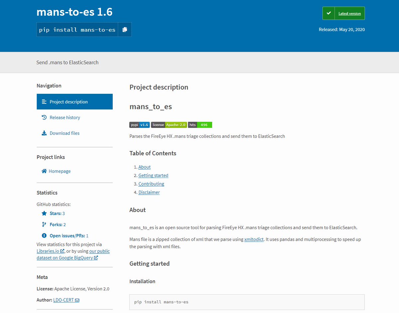The width and height of the screenshot is (399, 313).
Task: Select Project description in the navigation sidebar
Action: coord(68,101)
